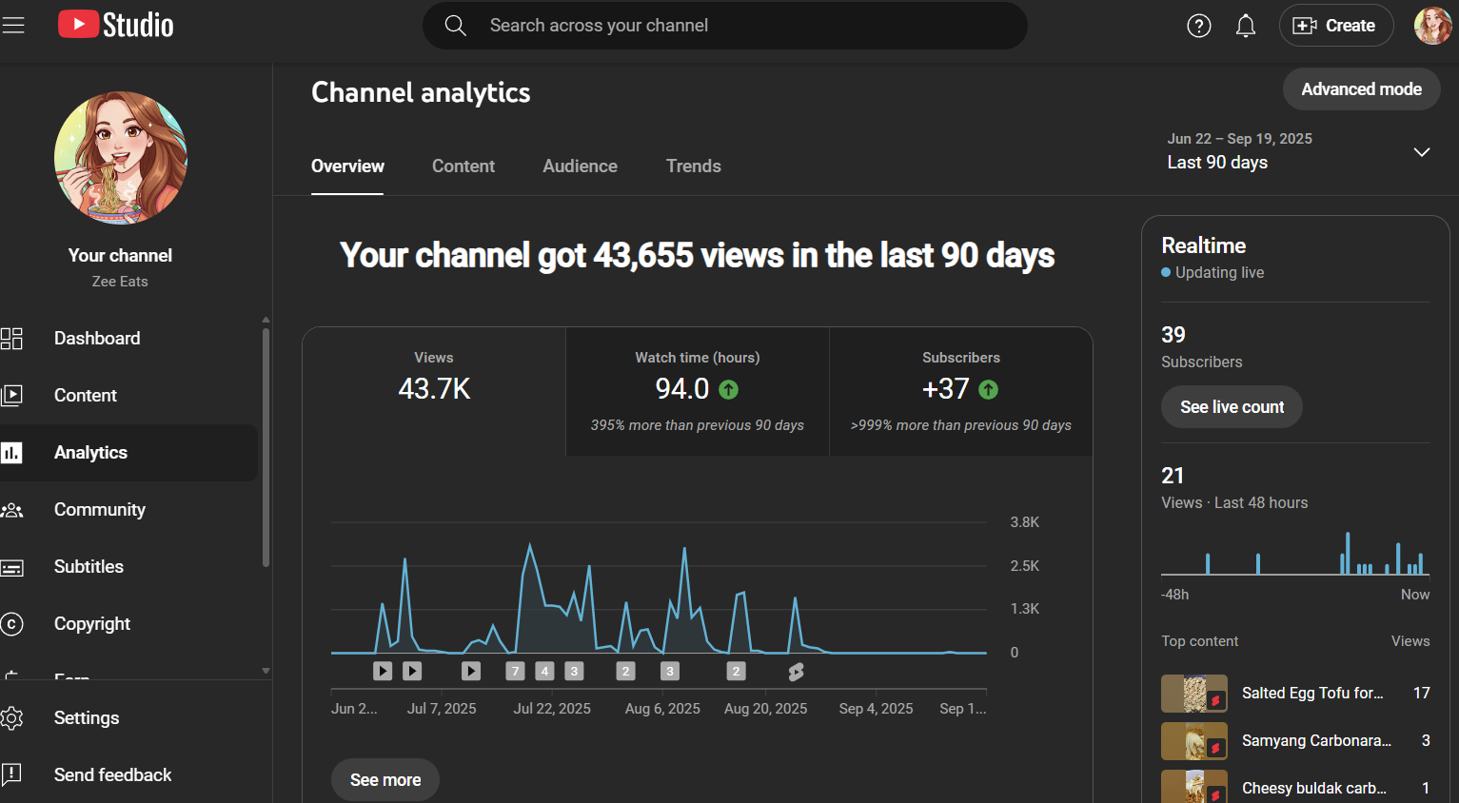Click the account avatar in top bar

[x=1431, y=26]
